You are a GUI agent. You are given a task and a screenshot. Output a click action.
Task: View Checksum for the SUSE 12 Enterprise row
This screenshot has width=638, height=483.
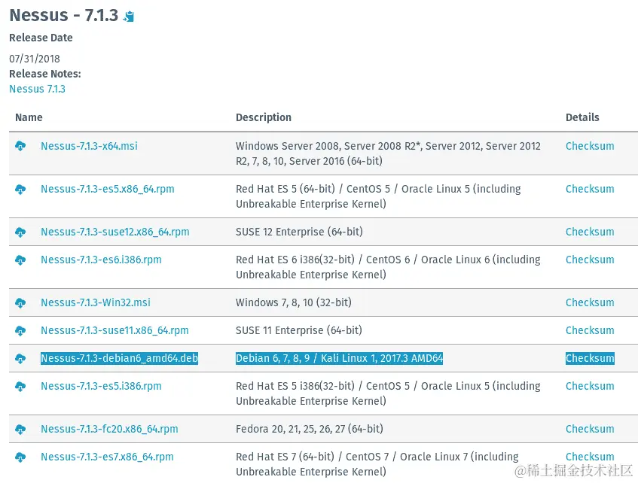point(590,232)
